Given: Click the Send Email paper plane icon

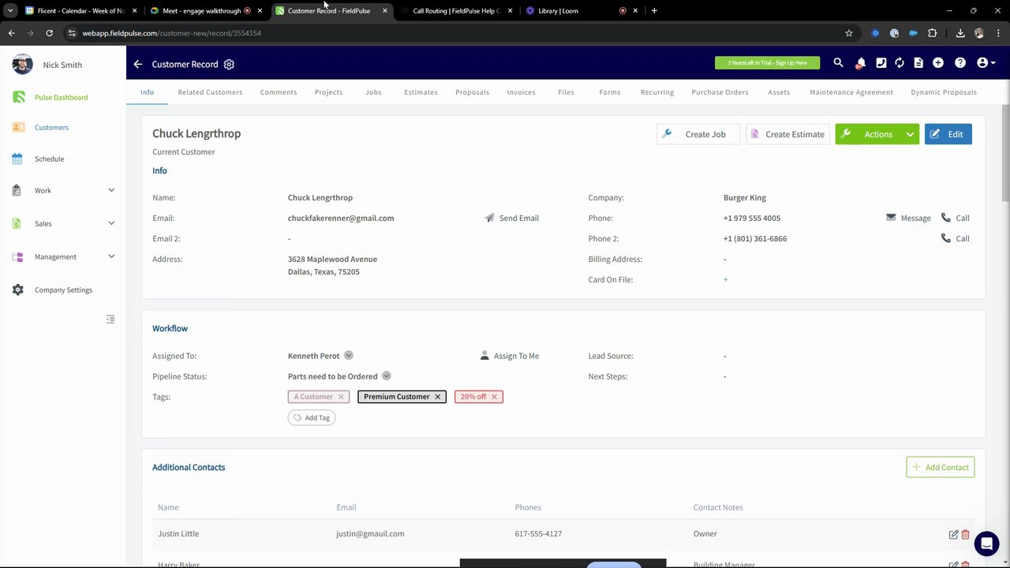Looking at the screenshot, I should (x=489, y=218).
